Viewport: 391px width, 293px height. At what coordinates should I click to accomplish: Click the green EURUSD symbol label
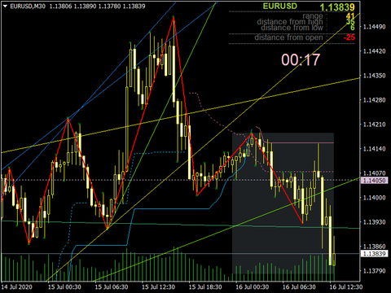[x=280, y=7]
